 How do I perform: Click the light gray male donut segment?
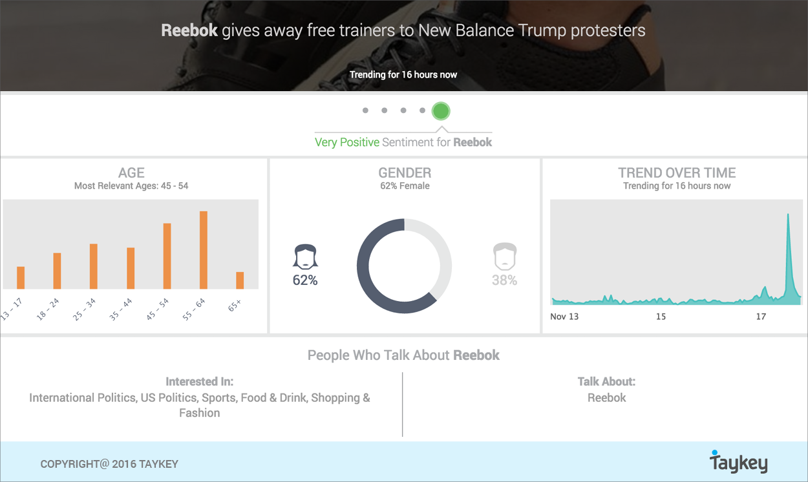coord(440,252)
